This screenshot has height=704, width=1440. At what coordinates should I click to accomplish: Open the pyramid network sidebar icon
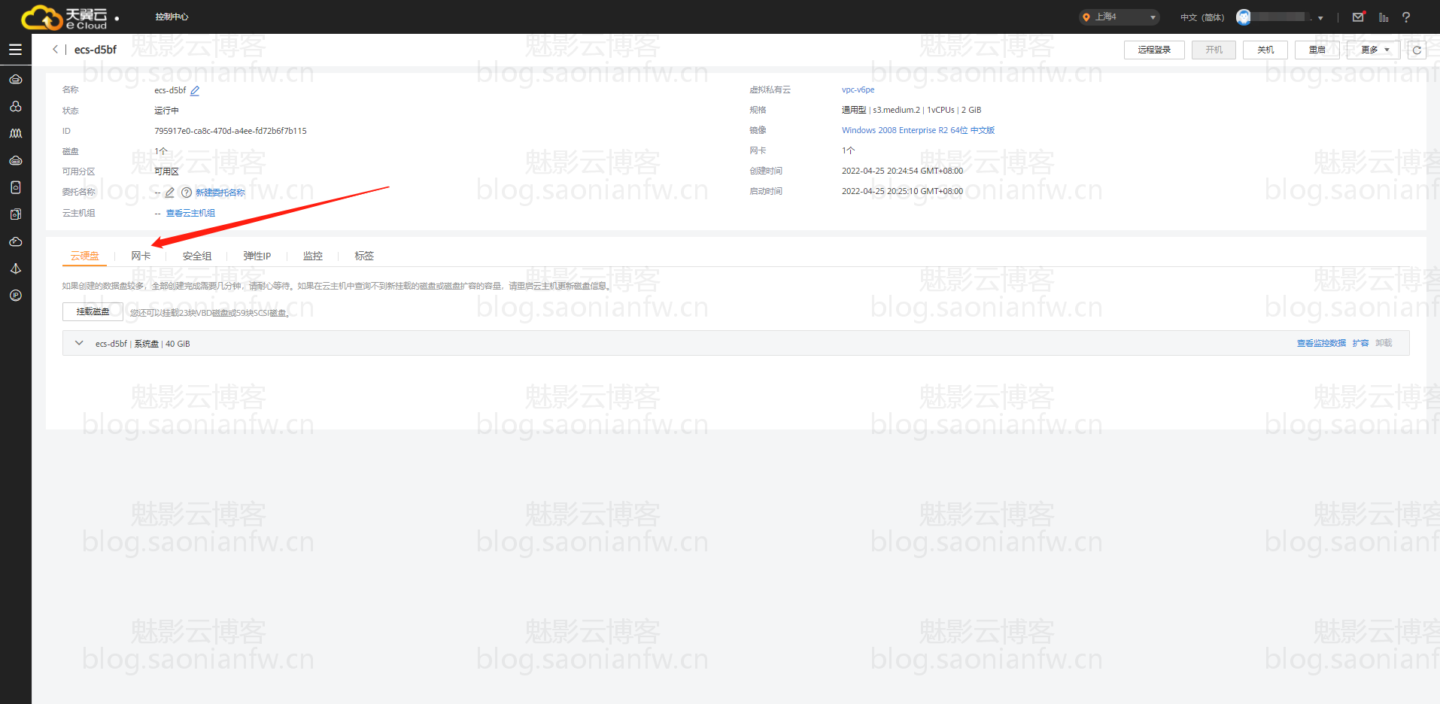15,269
